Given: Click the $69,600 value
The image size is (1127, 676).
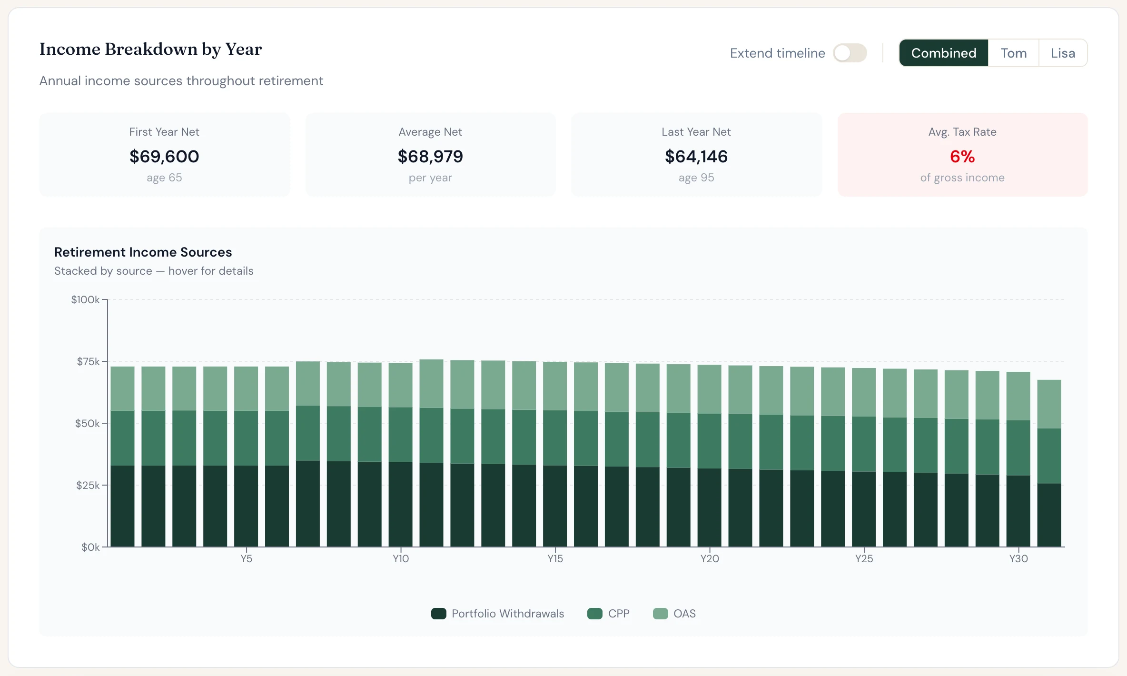Looking at the screenshot, I should [164, 157].
